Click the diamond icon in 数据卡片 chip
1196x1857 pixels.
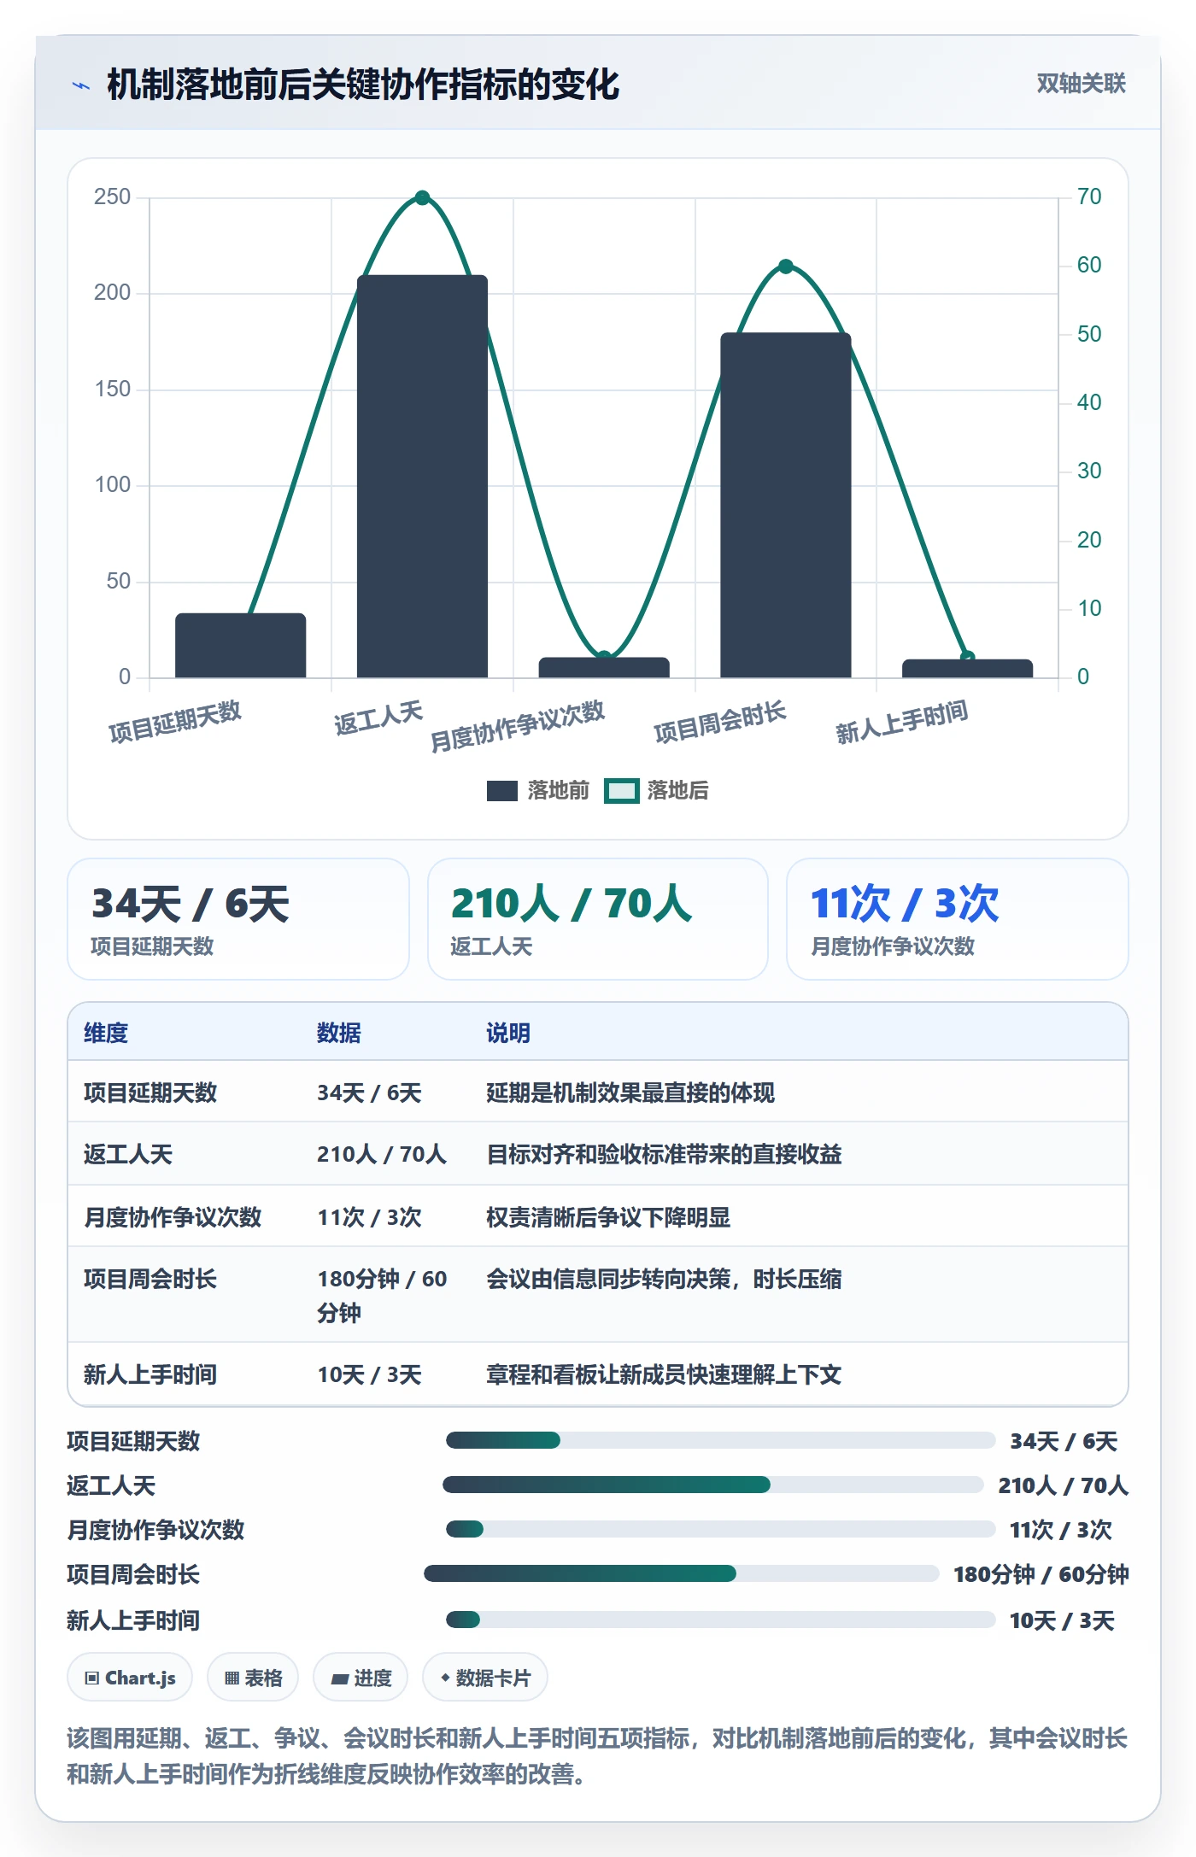445,1678
